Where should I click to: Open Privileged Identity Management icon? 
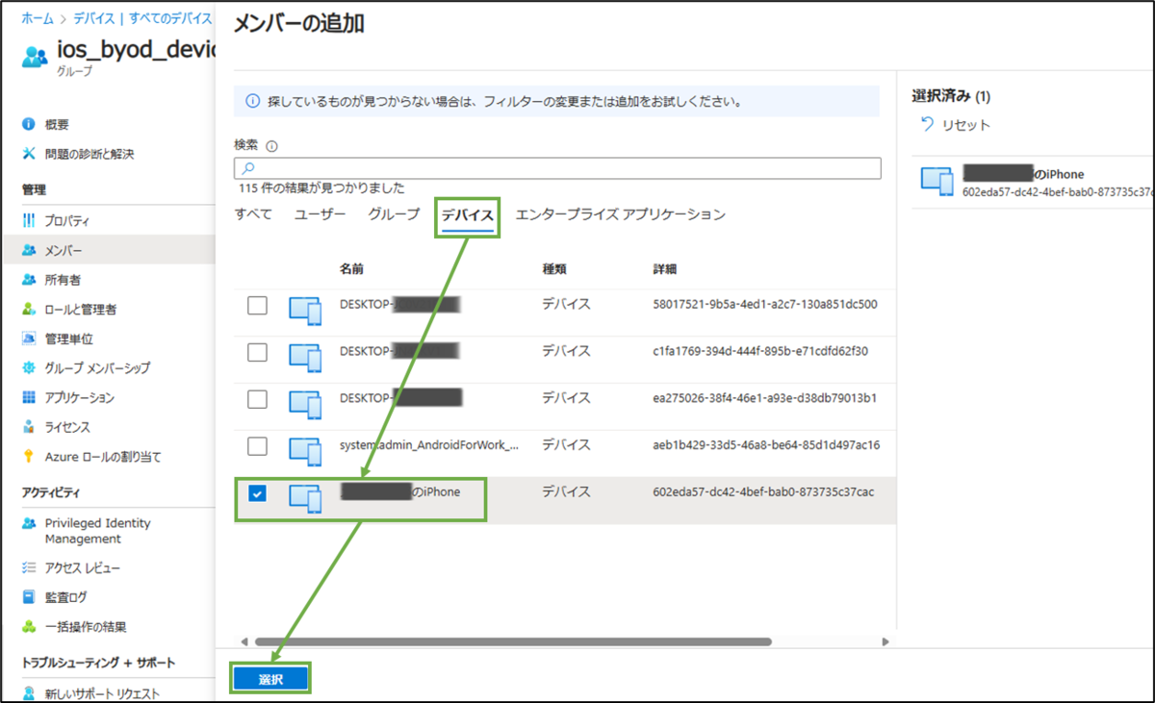coord(29,524)
